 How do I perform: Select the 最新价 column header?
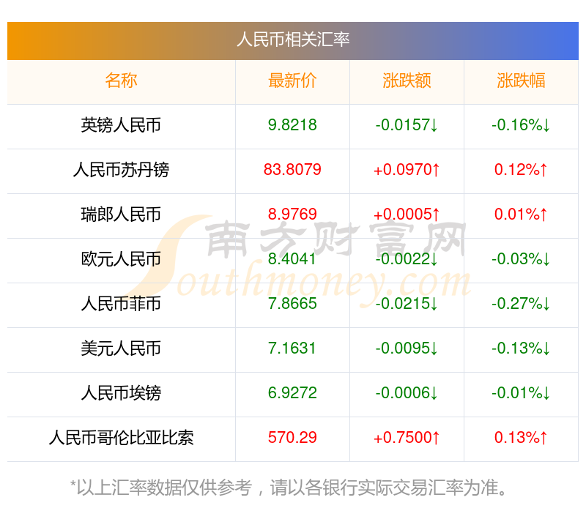(x=292, y=81)
